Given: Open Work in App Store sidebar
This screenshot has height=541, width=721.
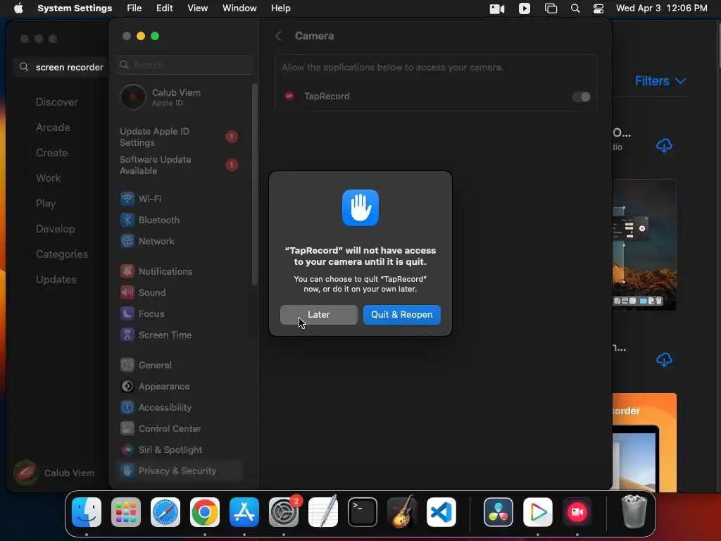Looking at the screenshot, I should click(49, 178).
